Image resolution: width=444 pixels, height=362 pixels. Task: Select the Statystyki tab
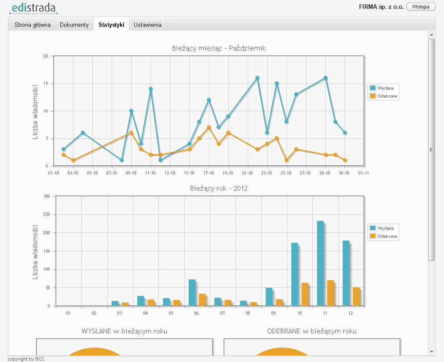pos(111,24)
